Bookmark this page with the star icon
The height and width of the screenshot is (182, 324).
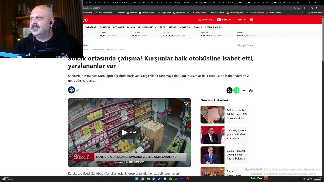[x=299, y=8]
